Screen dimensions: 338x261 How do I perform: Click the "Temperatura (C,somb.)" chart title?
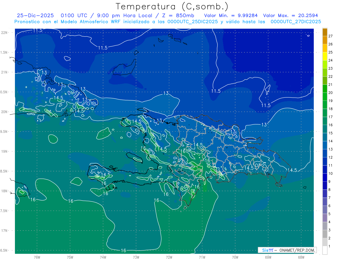172,6
